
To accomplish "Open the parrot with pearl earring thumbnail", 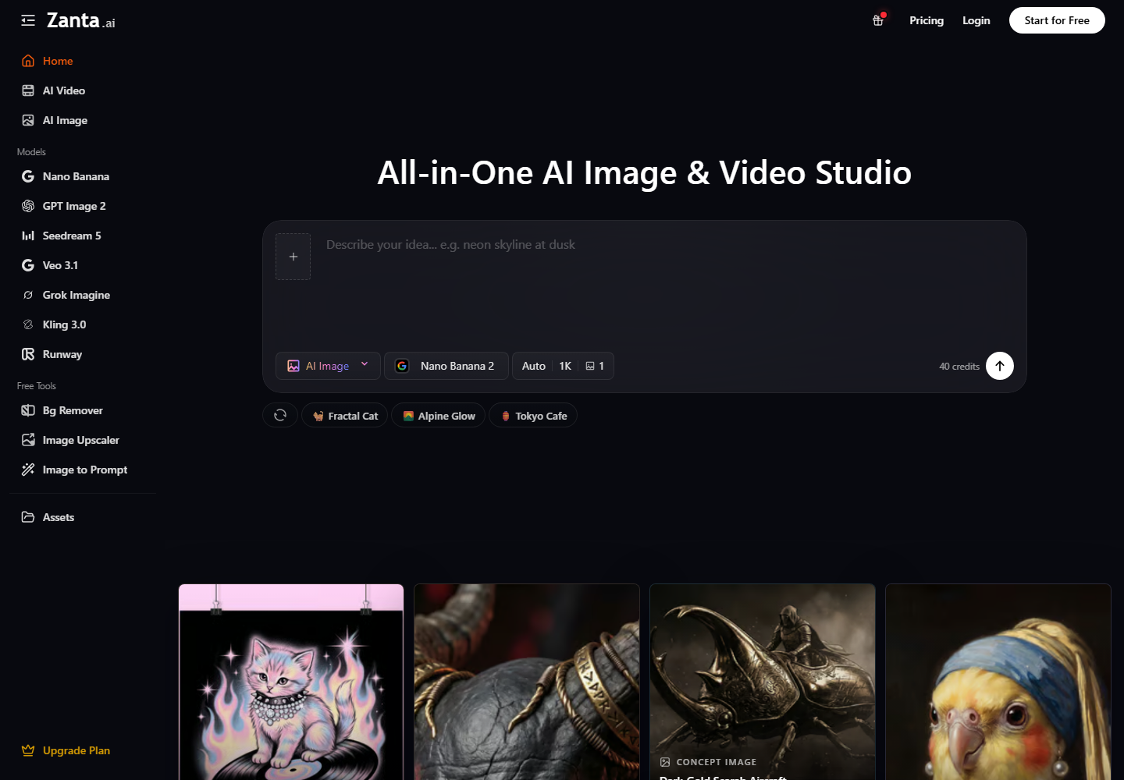I will click(x=998, y=682).
